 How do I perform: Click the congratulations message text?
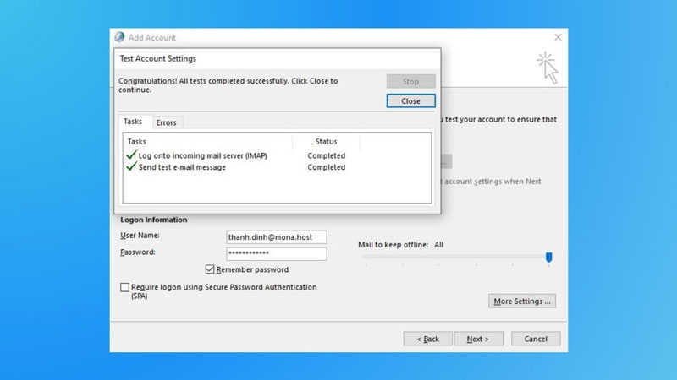click(228, 85)
